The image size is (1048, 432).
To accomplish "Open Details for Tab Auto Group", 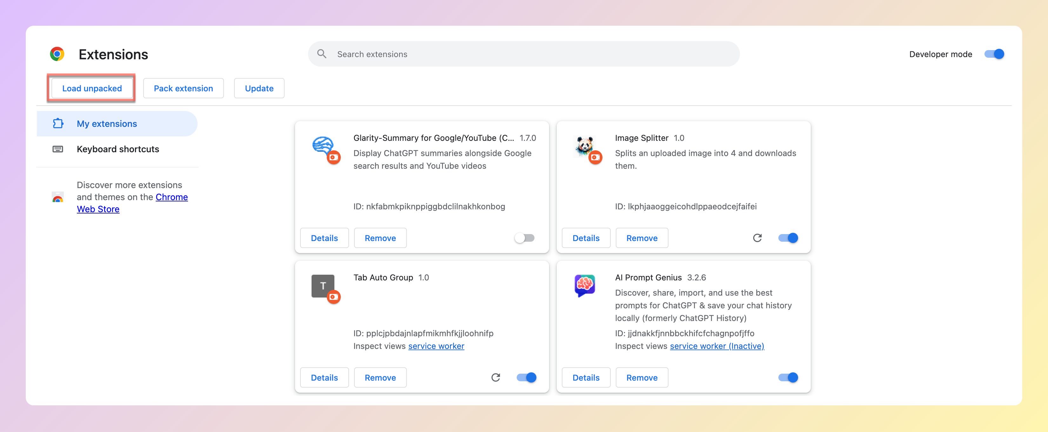I will (324, 377).
